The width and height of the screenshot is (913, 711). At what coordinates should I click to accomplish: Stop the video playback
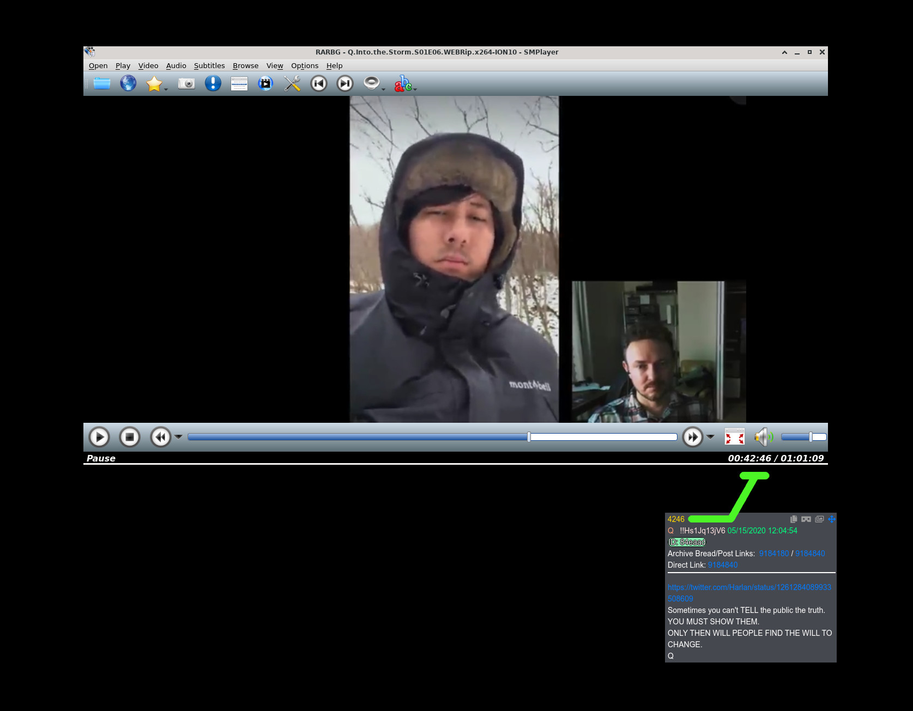pyautogui.click(x=130, y=437)
